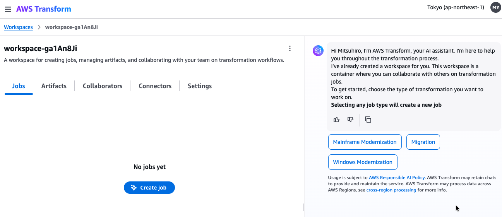Open Tokyo (ap-northeast-1) region selector
Image resolution: width=502 pixels, height=217 pixels.
pyautogui.click(x=456, y=7)
